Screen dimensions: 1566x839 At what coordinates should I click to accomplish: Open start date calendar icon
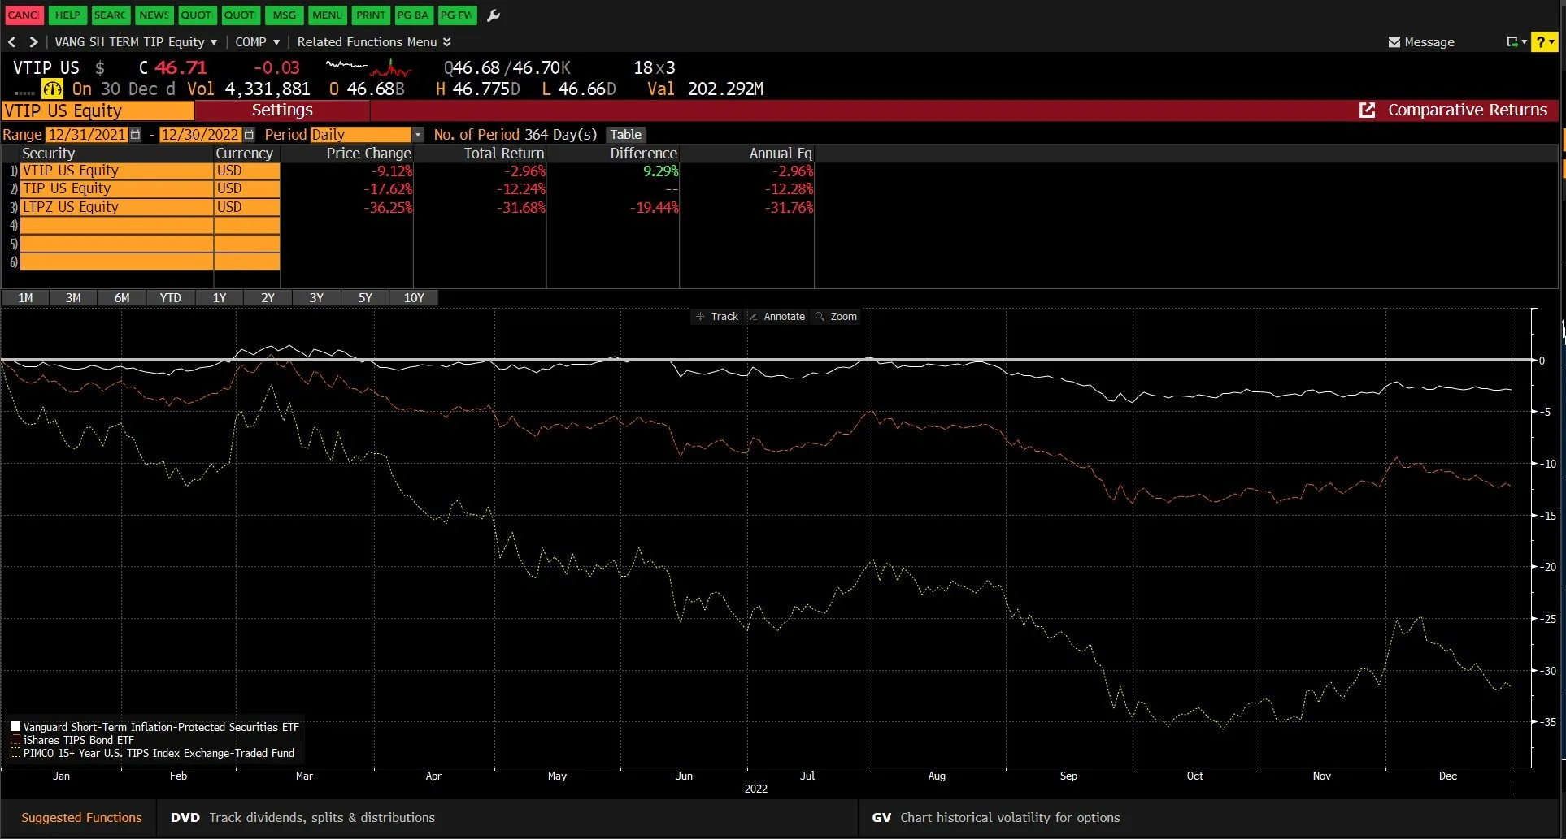(135, 135)
